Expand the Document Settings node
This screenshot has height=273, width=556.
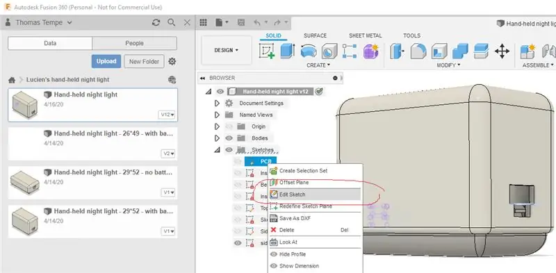click(217, 104)
